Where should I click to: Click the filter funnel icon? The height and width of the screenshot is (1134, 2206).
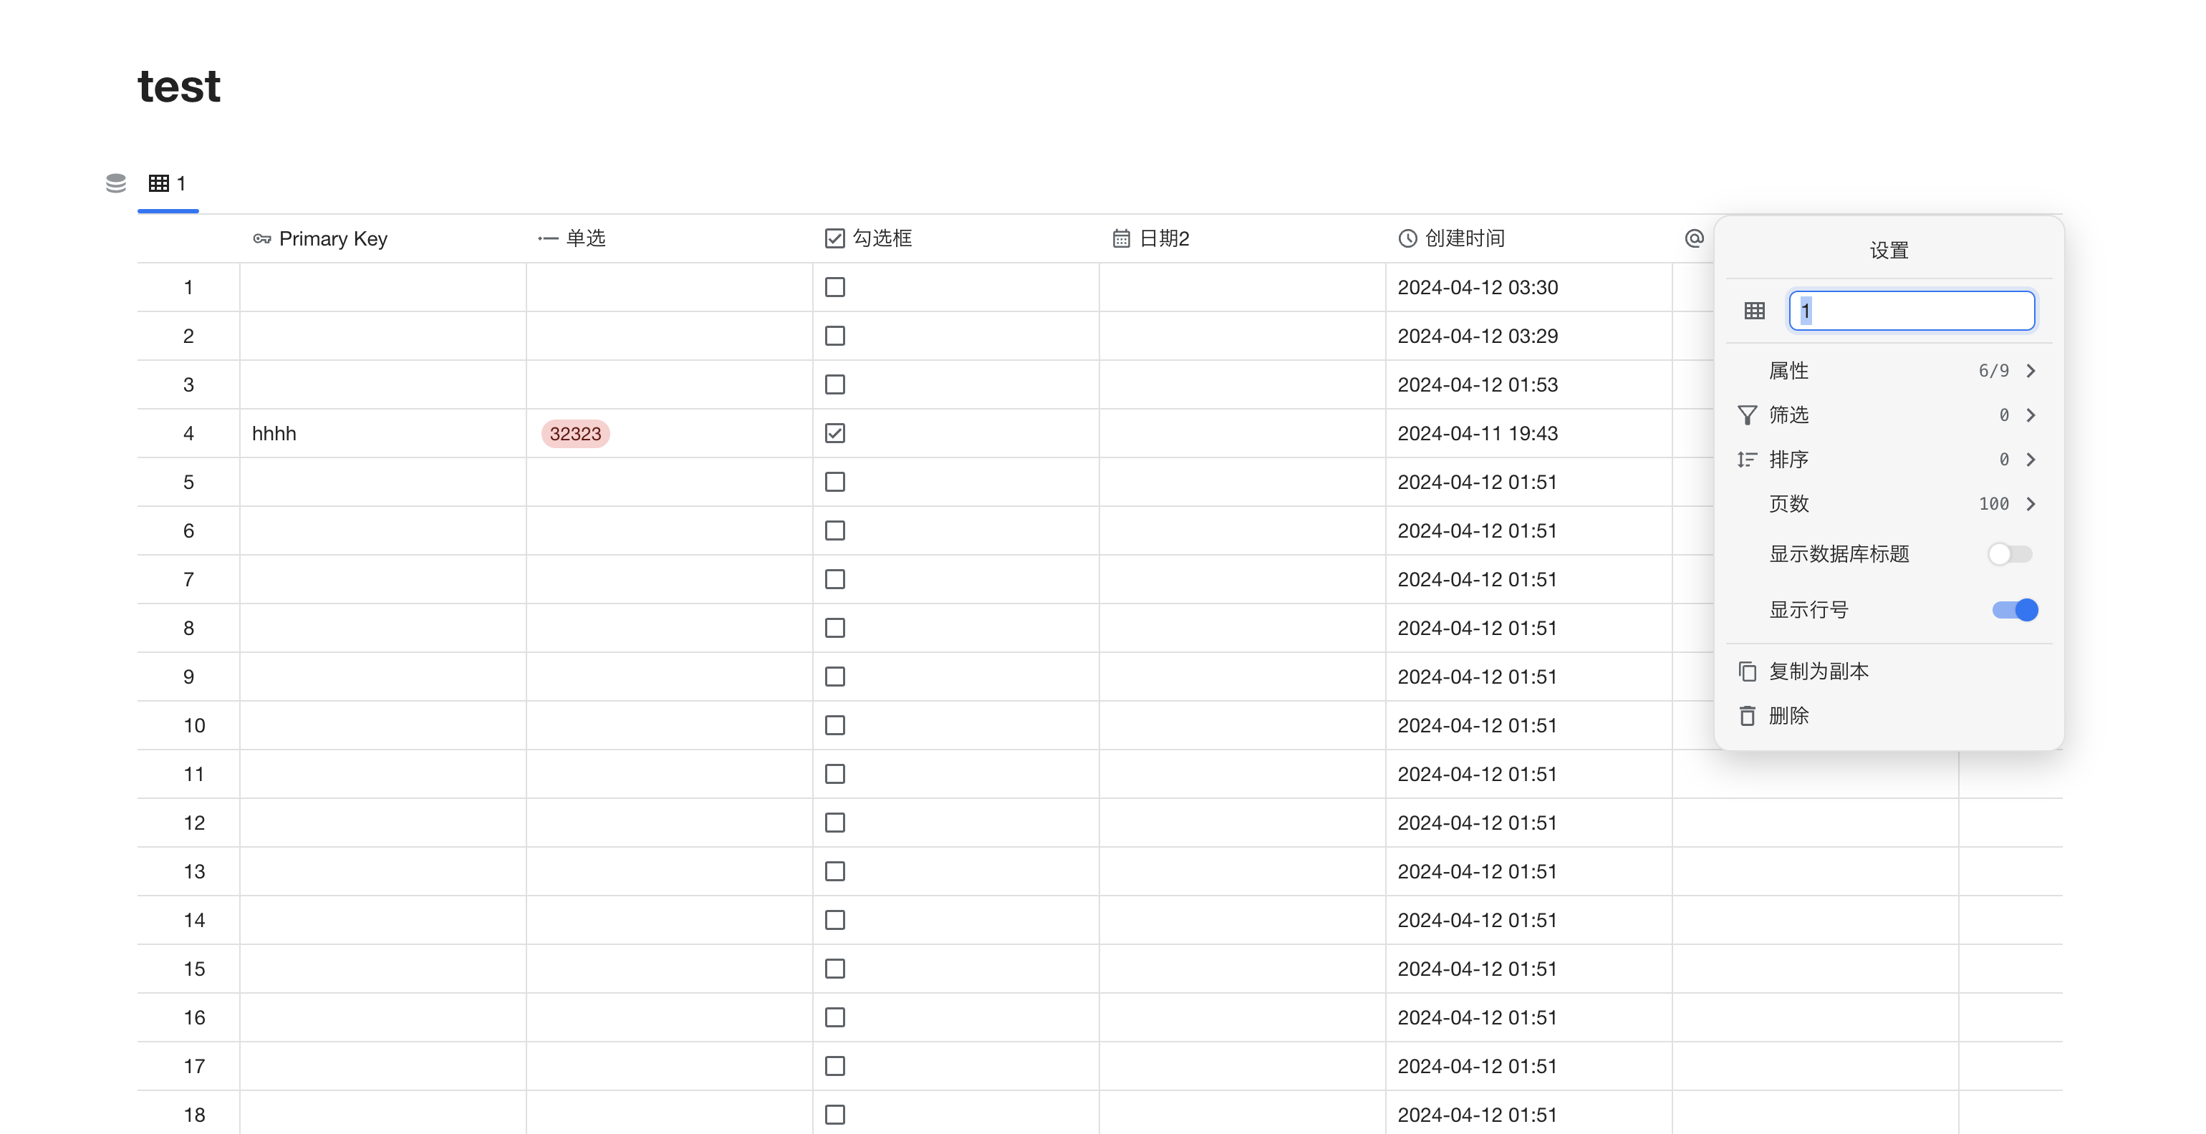(x=1747, y=415)
